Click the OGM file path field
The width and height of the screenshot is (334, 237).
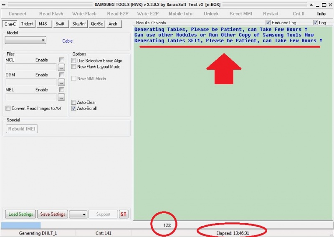click(31, 82)
